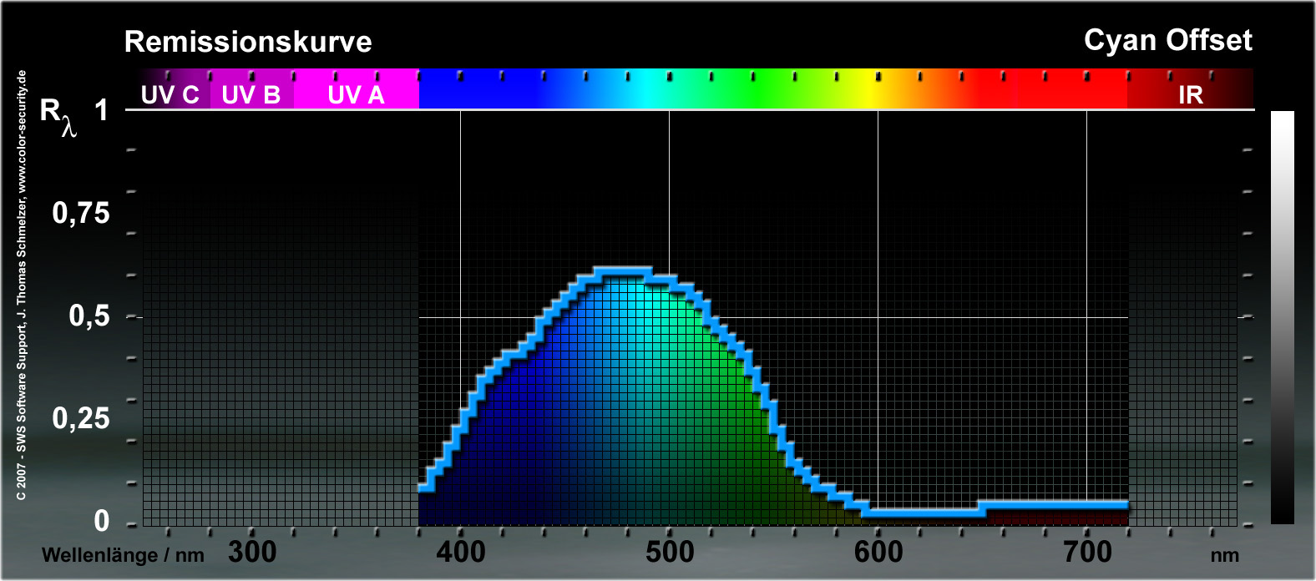Select the 0,5 label on vertical axis
This screenshot has height=581, width=1316.
[89, 316]
